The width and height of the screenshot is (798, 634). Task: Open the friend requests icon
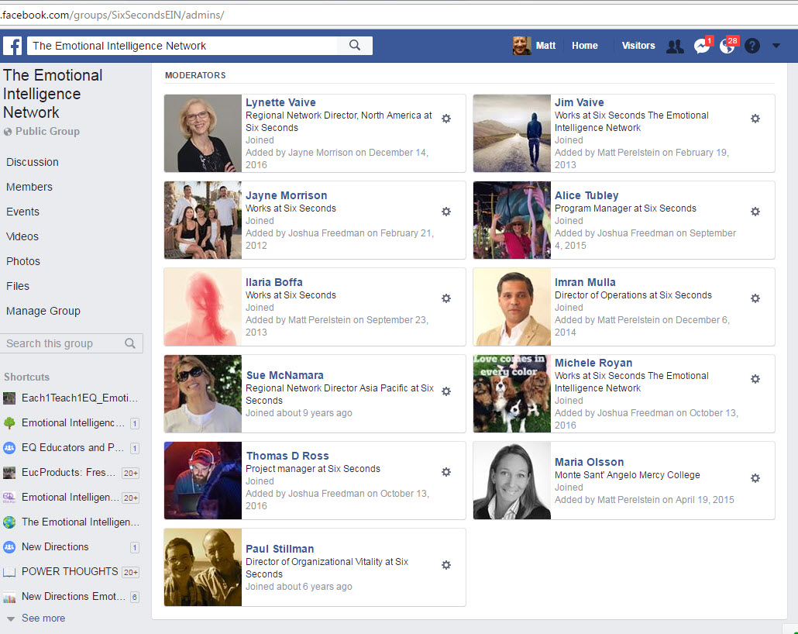[x=675, y=47]
